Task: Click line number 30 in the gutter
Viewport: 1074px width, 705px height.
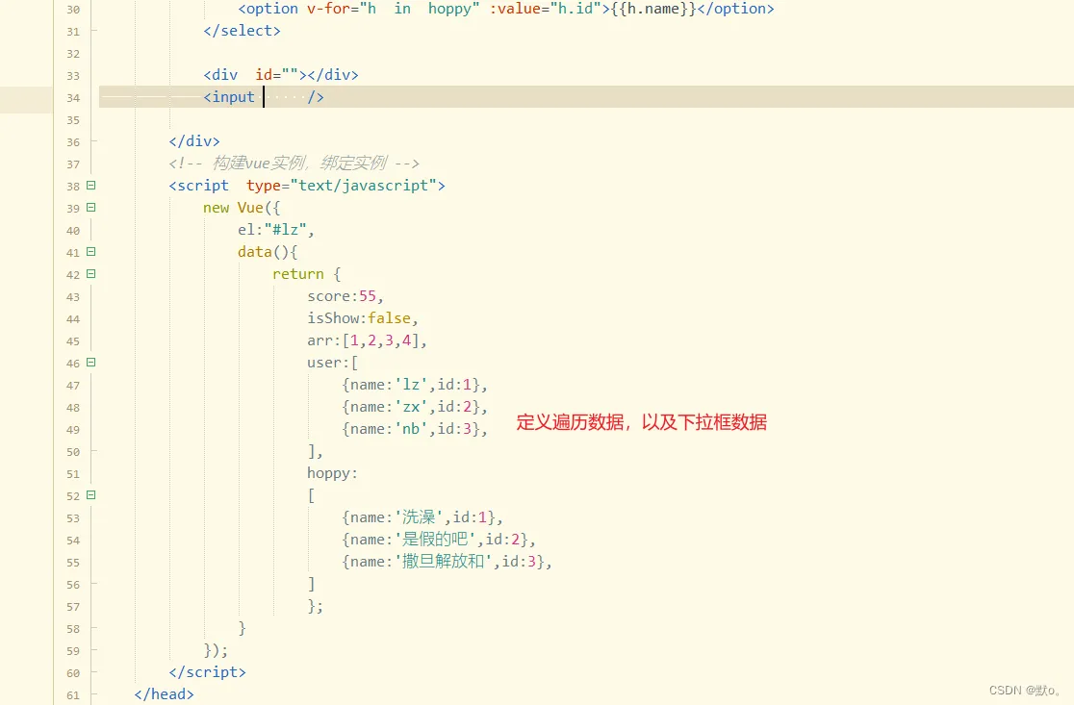Action: 73,10
